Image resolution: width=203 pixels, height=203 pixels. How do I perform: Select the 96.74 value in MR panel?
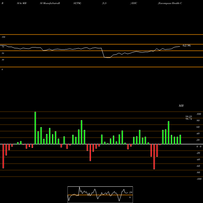click(x=189, y=119)
